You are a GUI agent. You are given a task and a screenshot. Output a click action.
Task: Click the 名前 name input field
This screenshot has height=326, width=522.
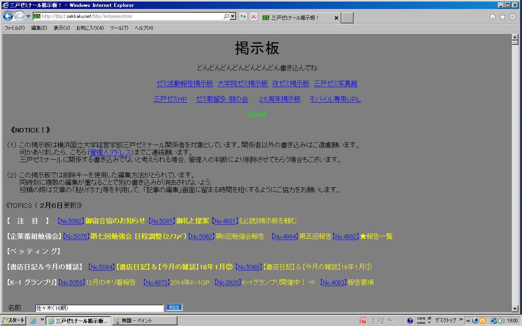(x=99, y=308)
